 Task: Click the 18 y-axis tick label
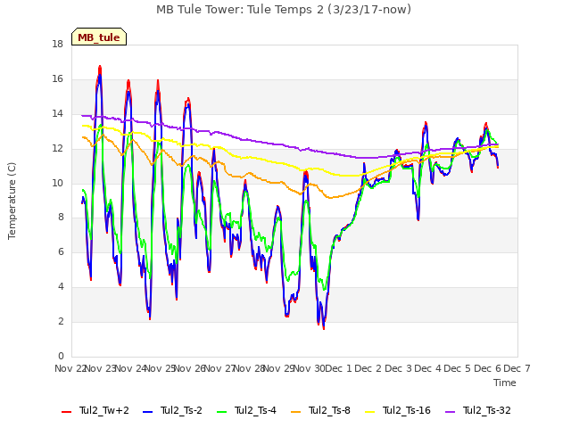point(58,45)
